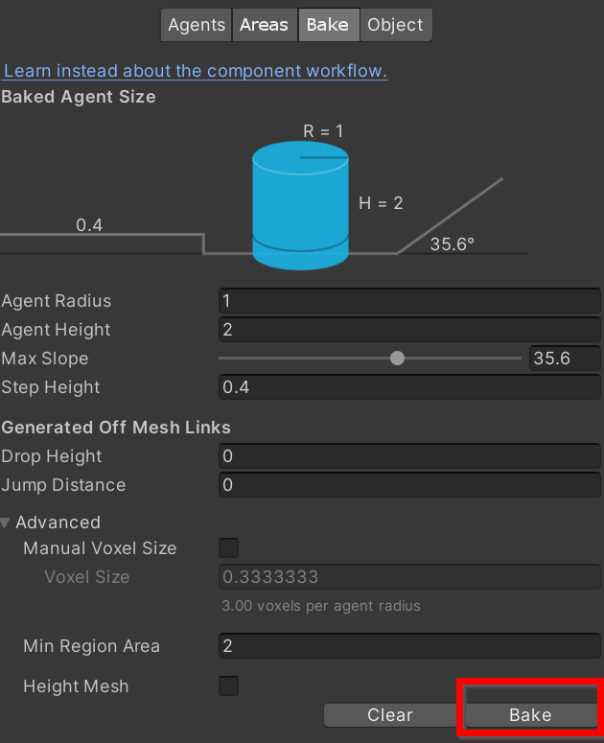
Task: Click the Drop Height input field
Action: coord(409,456)
